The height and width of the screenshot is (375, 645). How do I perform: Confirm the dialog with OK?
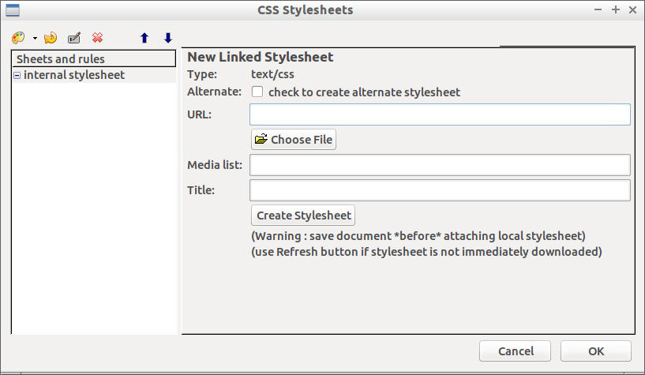point(595,351)
